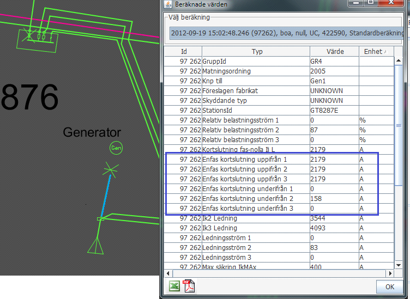Image resolution: width=410 pixels, height=299 pixels.
Task: Click the vertical scrollbar down arrow
Action: coord(399,265)
